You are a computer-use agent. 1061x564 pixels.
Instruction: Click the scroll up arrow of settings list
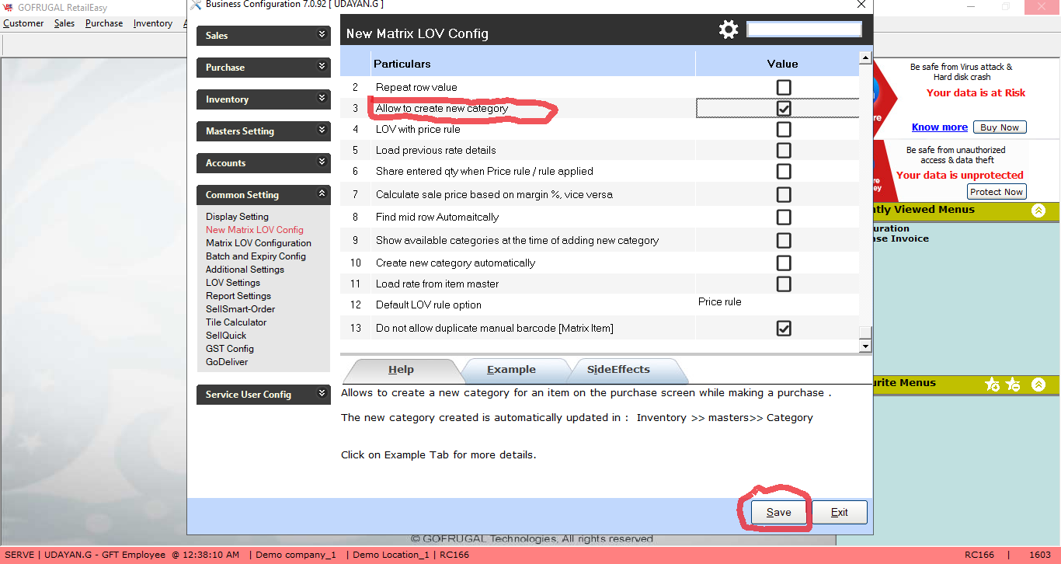pos(864,58)
